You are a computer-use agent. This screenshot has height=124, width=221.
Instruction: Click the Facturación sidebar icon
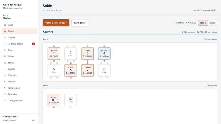tap(5, 88)
